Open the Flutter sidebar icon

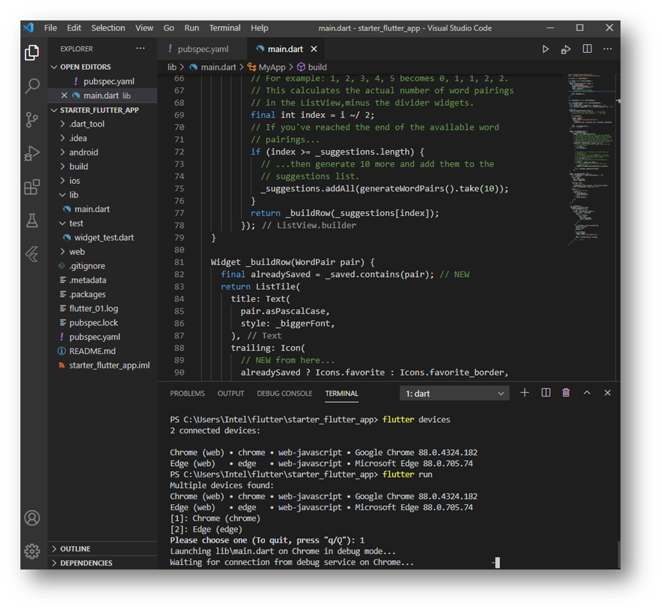pyautogui.click(x=32, y=253)
